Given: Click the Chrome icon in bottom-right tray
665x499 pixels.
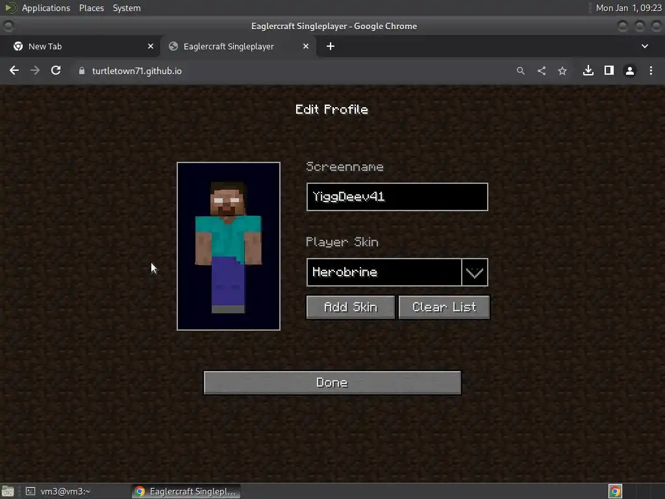Looking at the screenshot, I should (615, 491).
